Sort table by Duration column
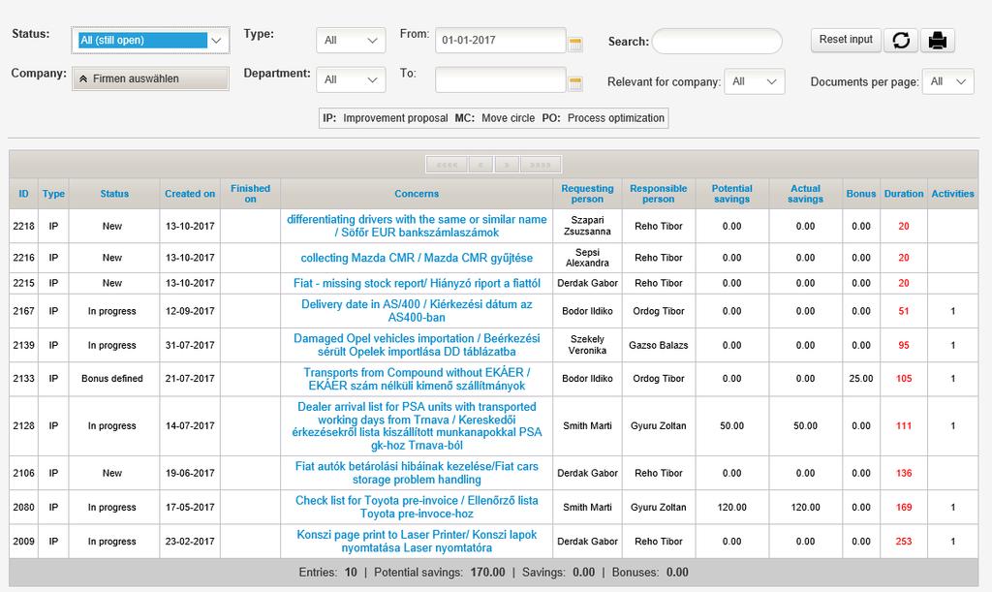This screenshot has width=992, height=592. 904,194
